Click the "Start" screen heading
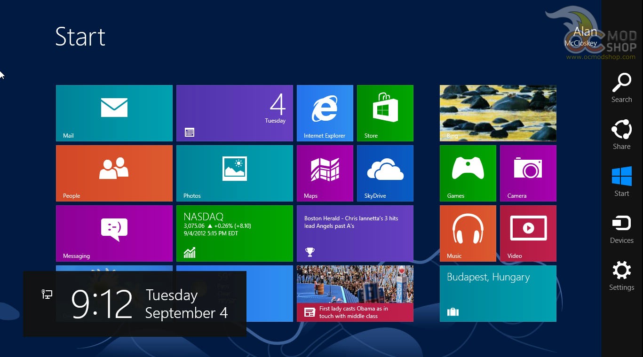This screenshot has width=643, height=357. (x=80, y=37)
